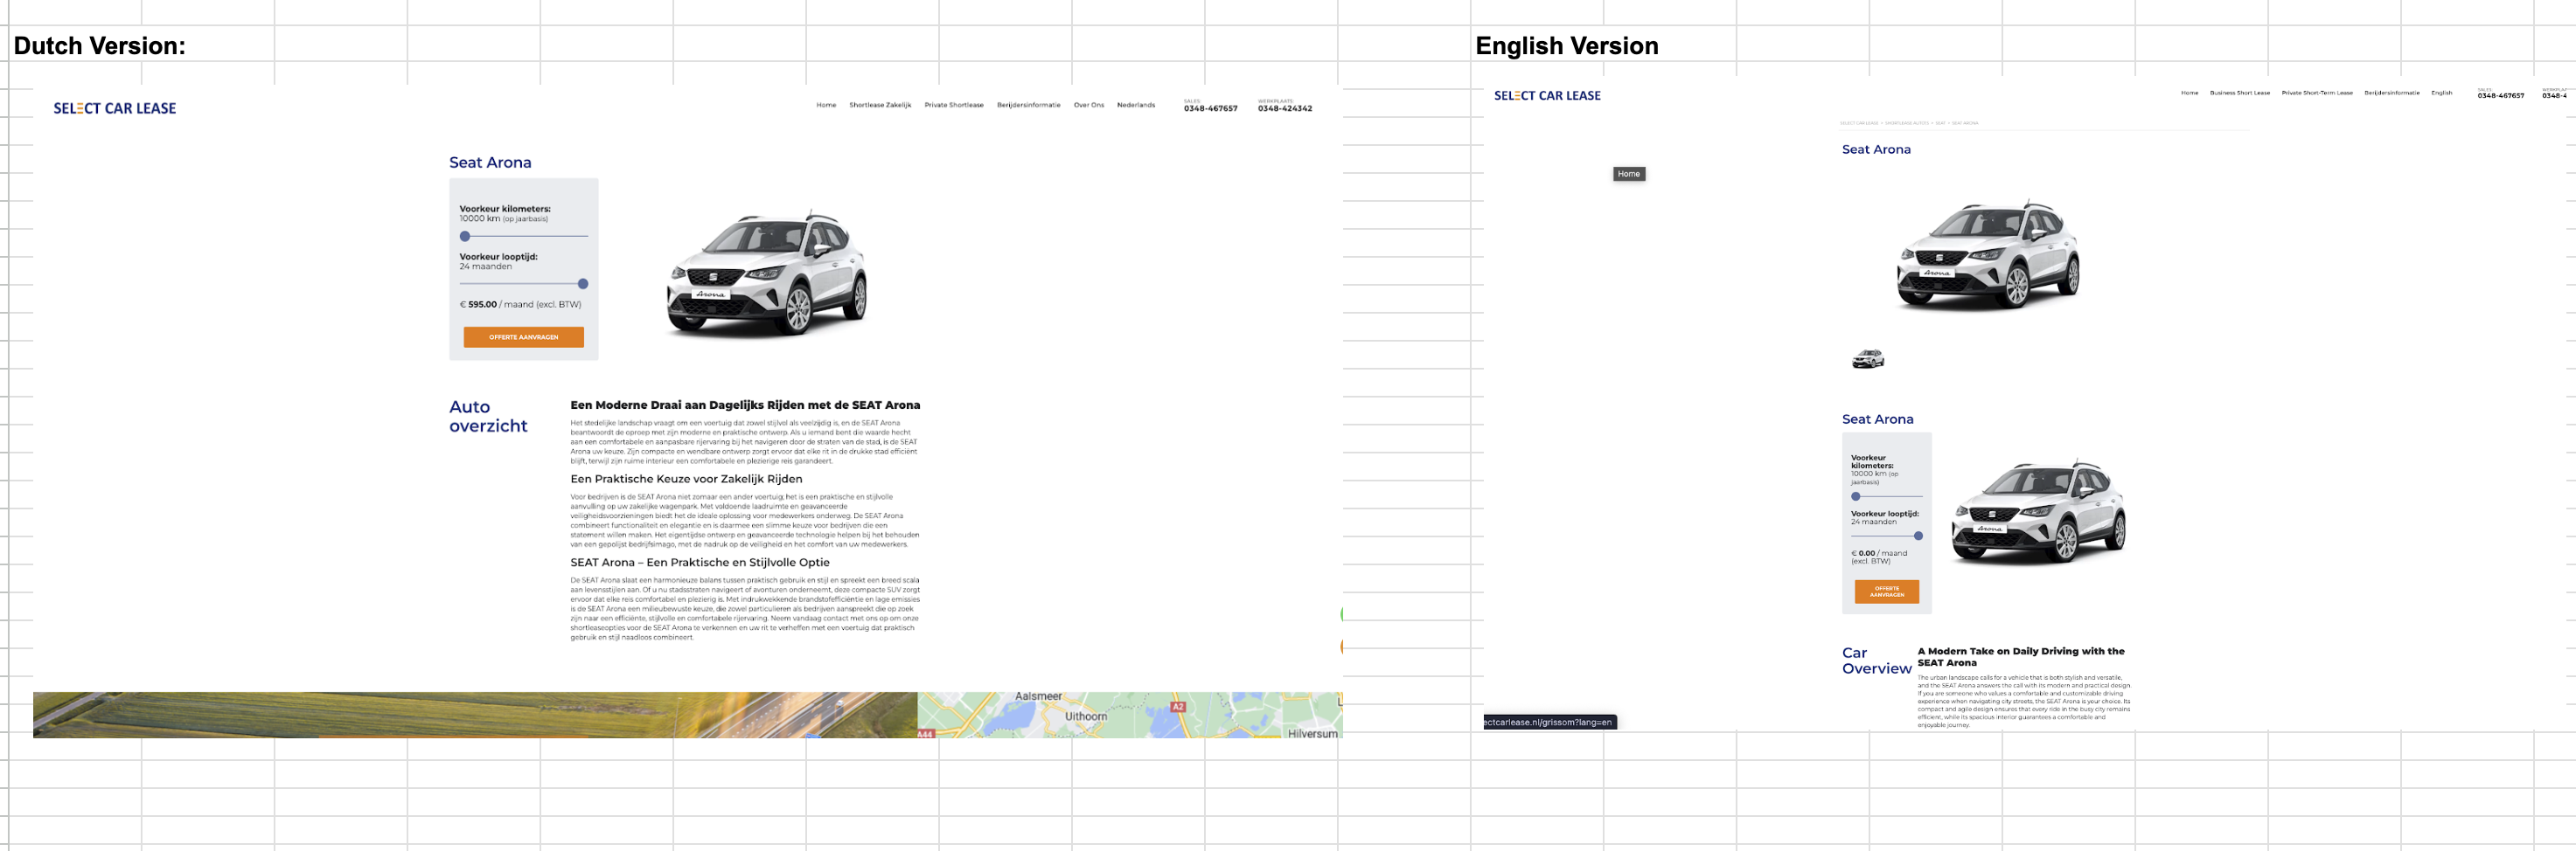Select the Dutch Version: spreadsheet cell
The height and width of the screenshot is (851, 2576).
[100, 46]
